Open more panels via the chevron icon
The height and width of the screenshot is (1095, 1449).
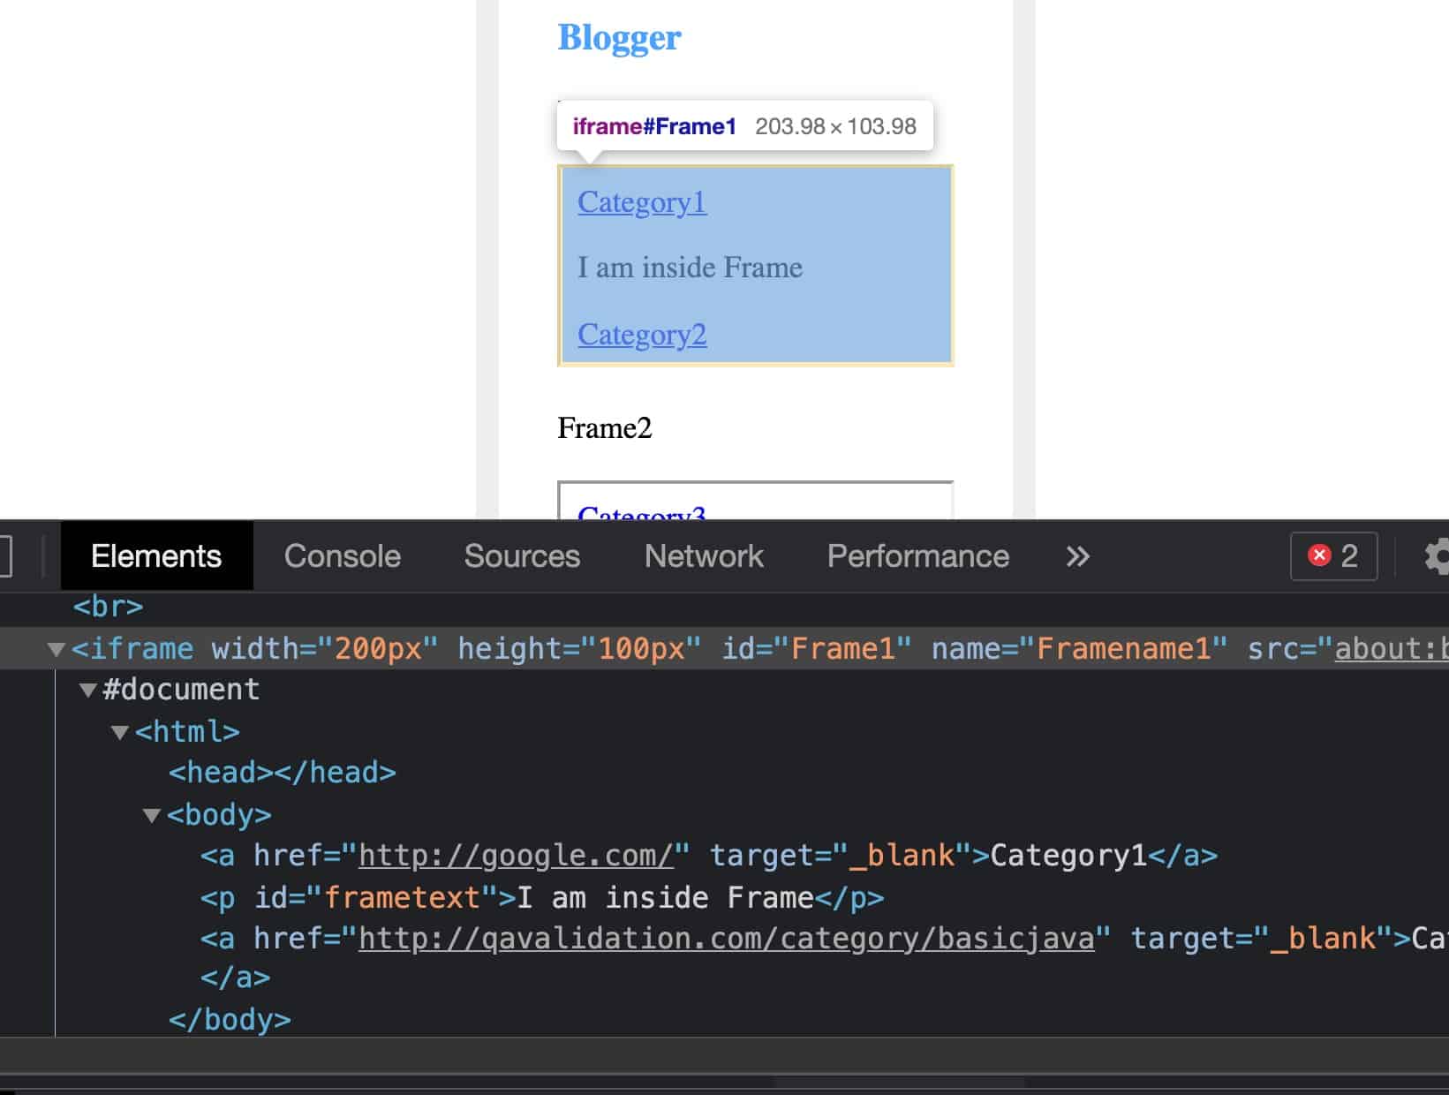[1077, 556]
